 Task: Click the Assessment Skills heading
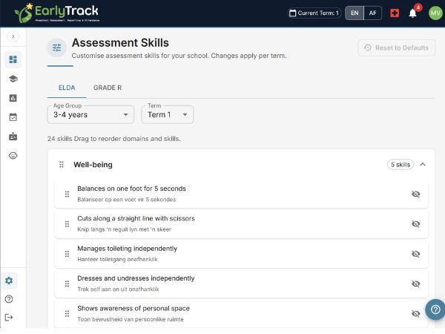tap(120, 43)
